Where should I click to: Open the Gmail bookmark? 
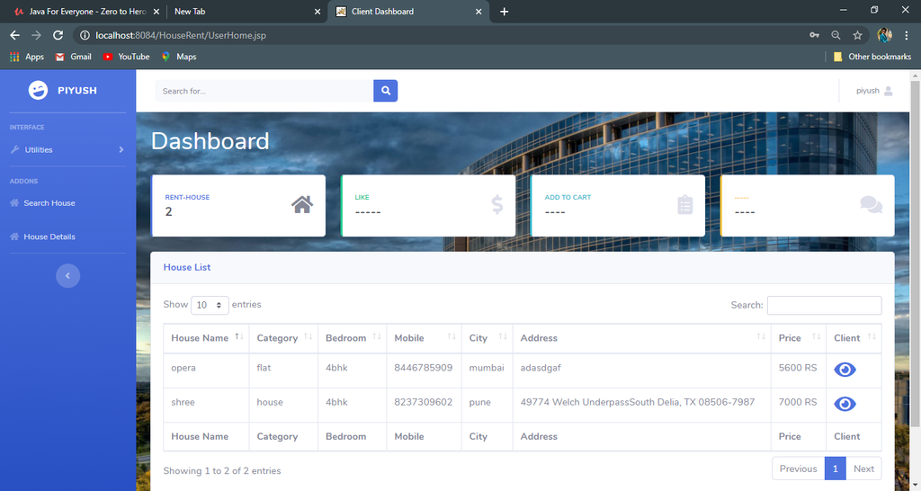pos(74,57)
